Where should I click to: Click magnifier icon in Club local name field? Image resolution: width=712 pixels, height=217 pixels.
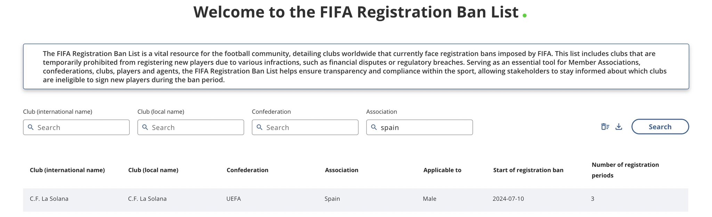pyautogui.click(x=145, y=127)
